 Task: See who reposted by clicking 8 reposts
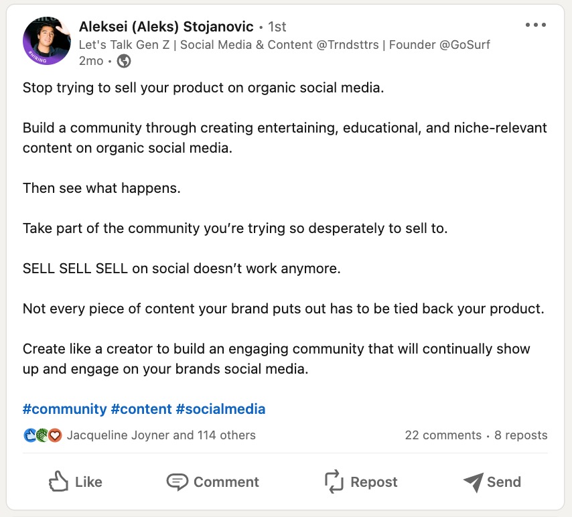tap(519, 435)
